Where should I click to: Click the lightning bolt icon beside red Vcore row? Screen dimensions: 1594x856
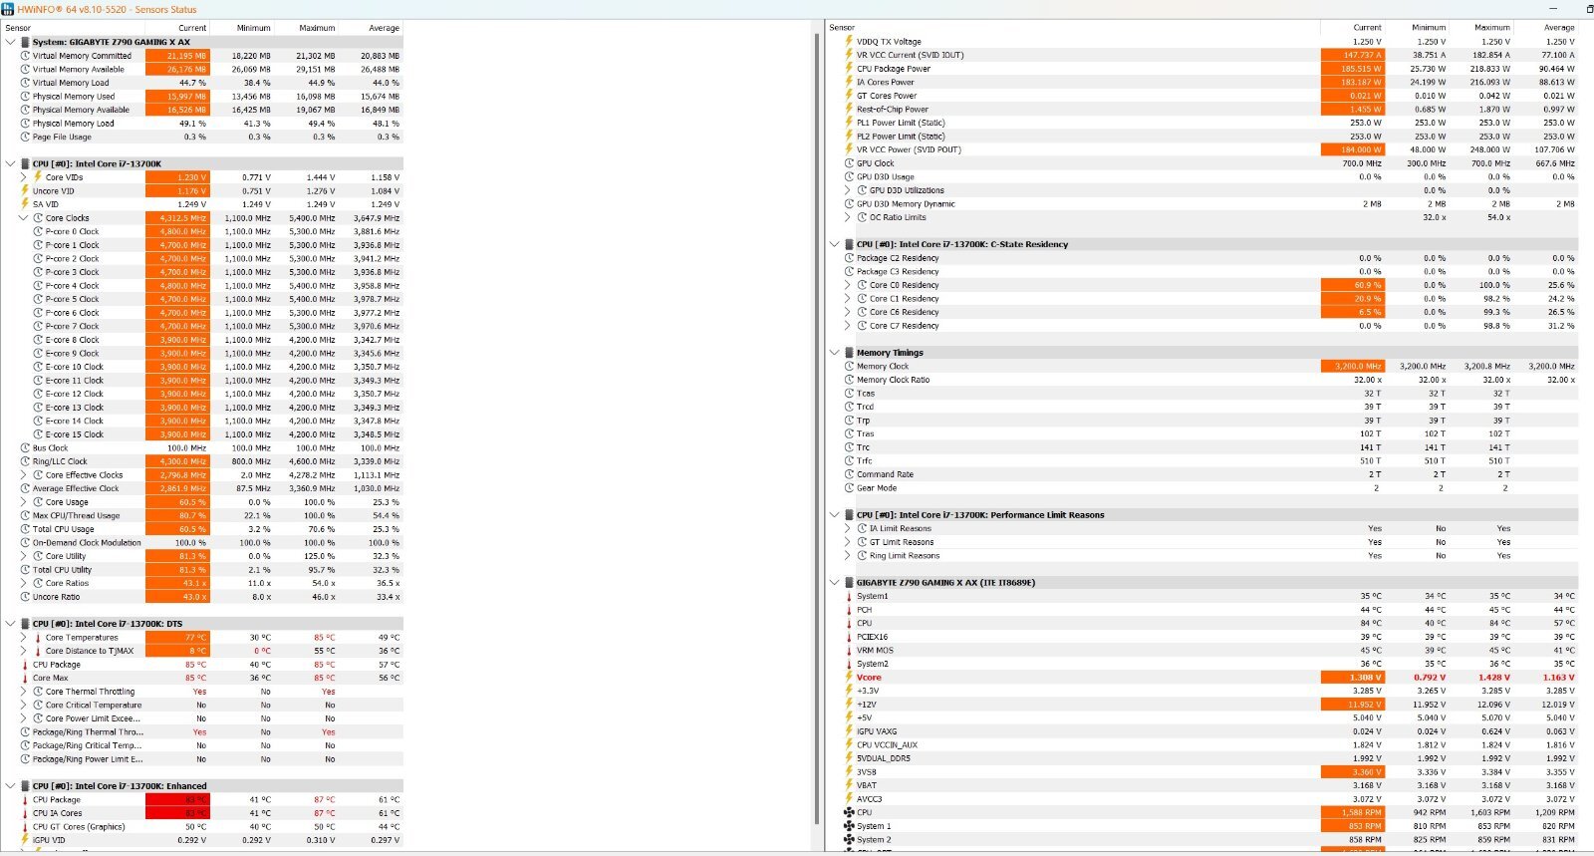tap(849, 677)
